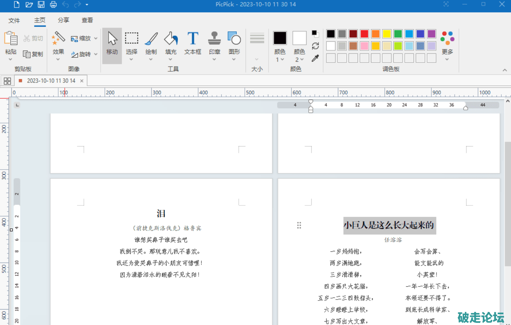Expand the Zoom/Resize (缩放) dropdown
Screen dimensions: 511x325
pyautogui.click(x=96, y=39)
